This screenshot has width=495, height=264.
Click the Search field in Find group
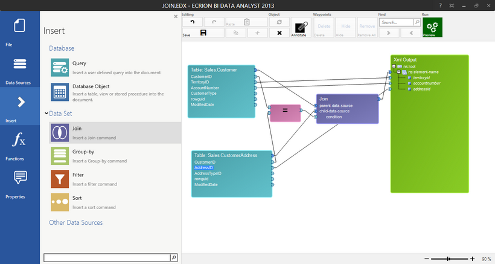coord(396,22)
